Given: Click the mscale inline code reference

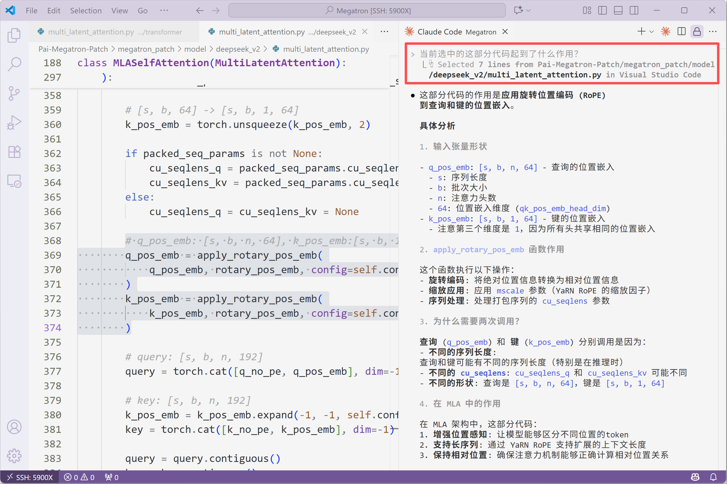Looking at the screenshot, I should pos(510,290).
